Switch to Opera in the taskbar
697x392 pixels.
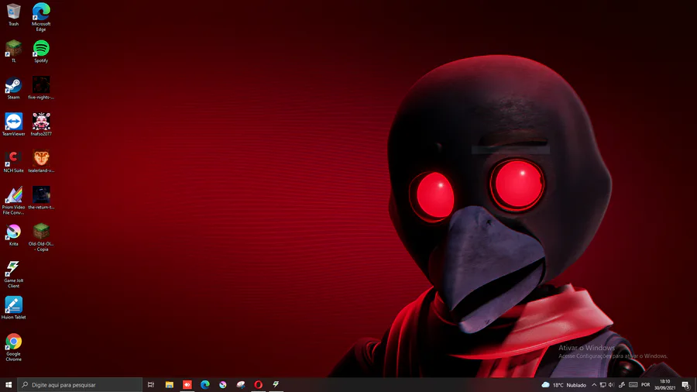(258, 384)
